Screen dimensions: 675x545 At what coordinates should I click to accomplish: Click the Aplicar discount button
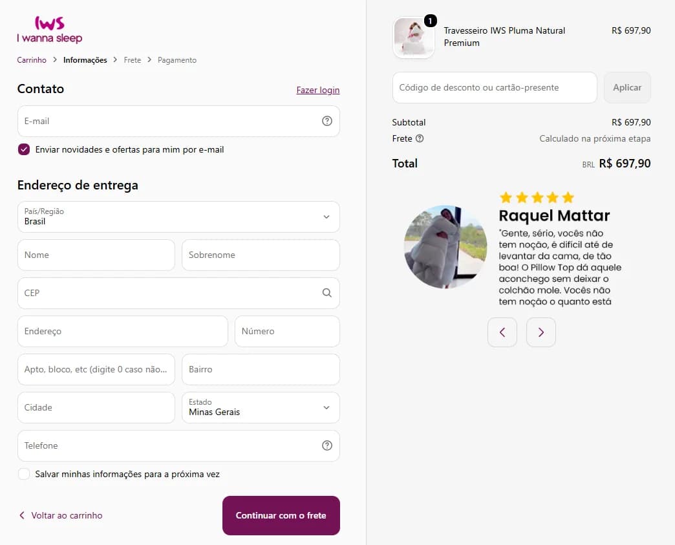tap(627, 87)
